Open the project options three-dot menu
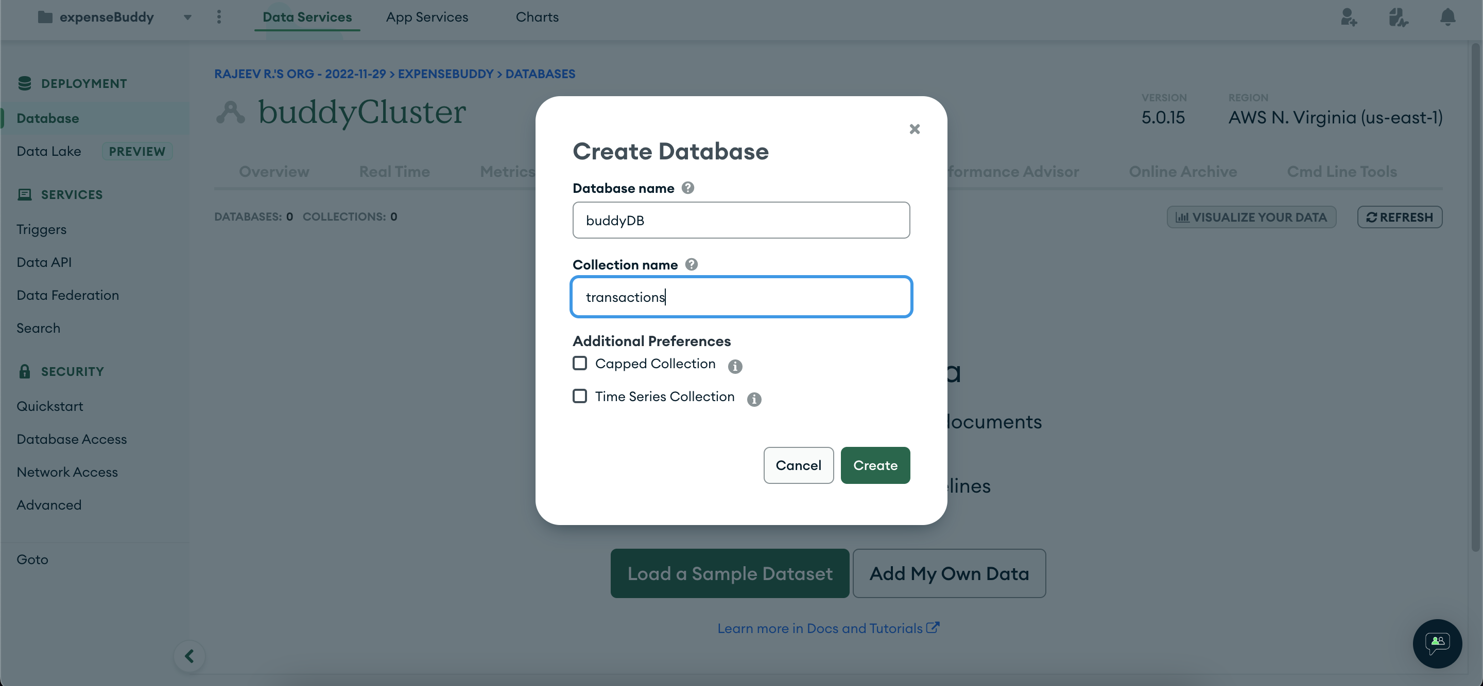1483x686 pixels. 219,16
